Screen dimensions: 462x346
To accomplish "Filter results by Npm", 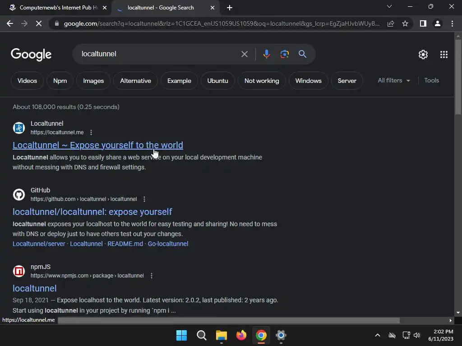I will point(60,81).
